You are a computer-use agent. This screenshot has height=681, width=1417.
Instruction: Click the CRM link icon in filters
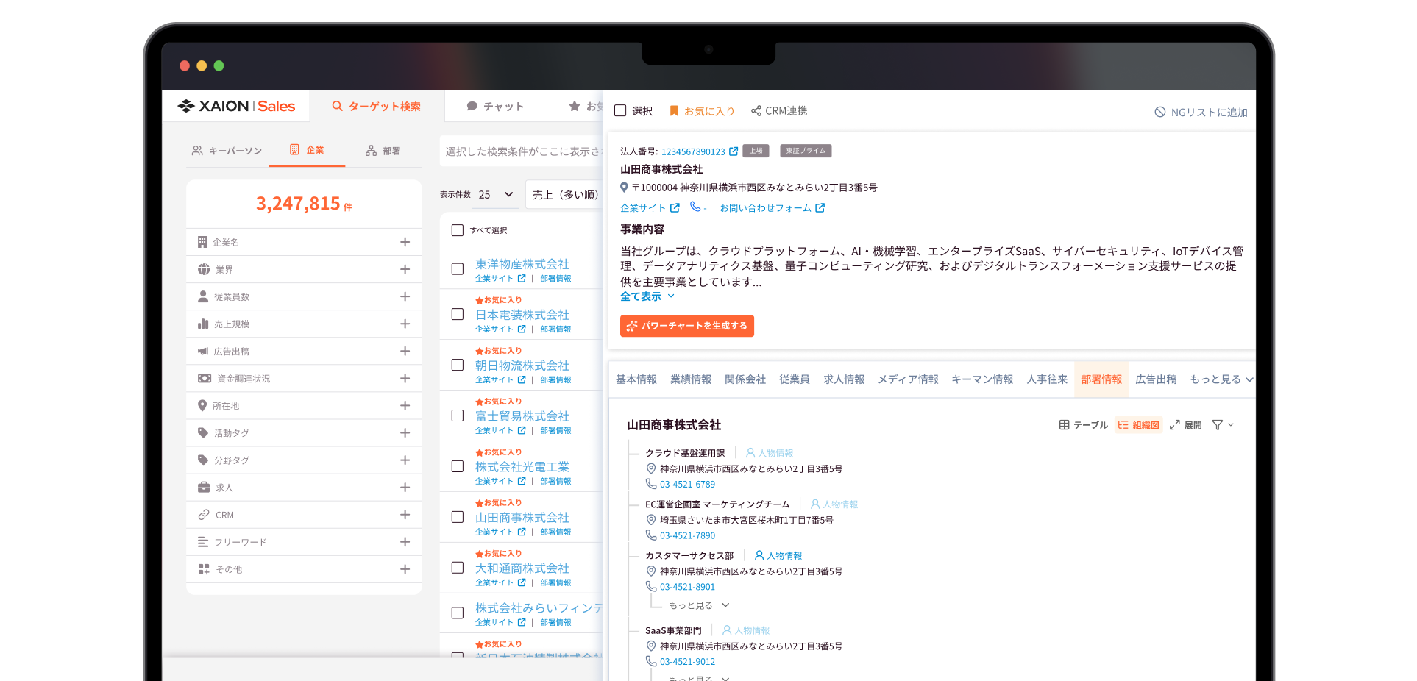(204, 515)
